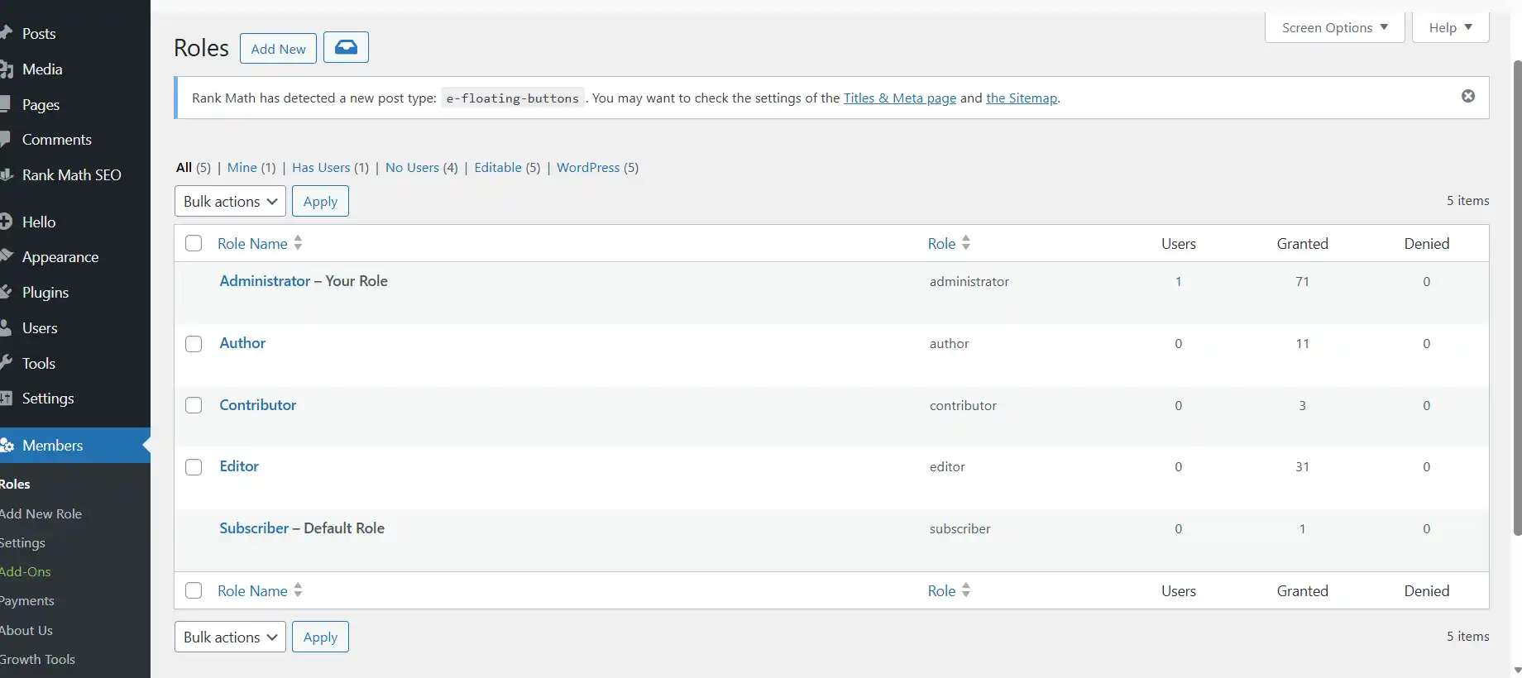Open Titles & Meta page link
1522x678 pixels.
(x=900, y=98)
